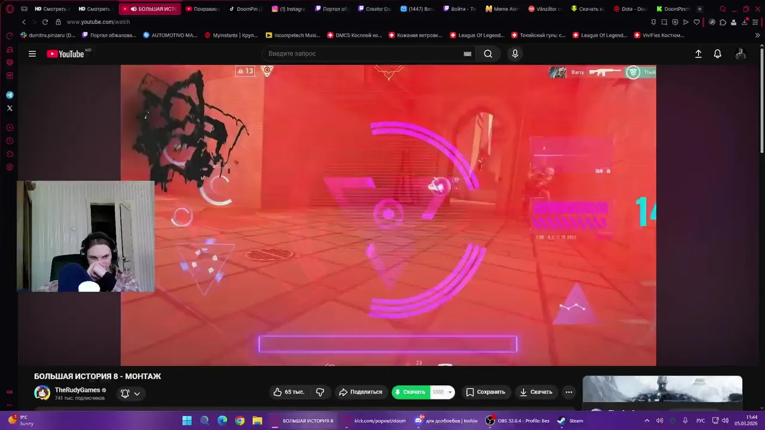765x430 pixels.
Task: Open the incompetech Musi... bookmark
Action: [293, 35]
